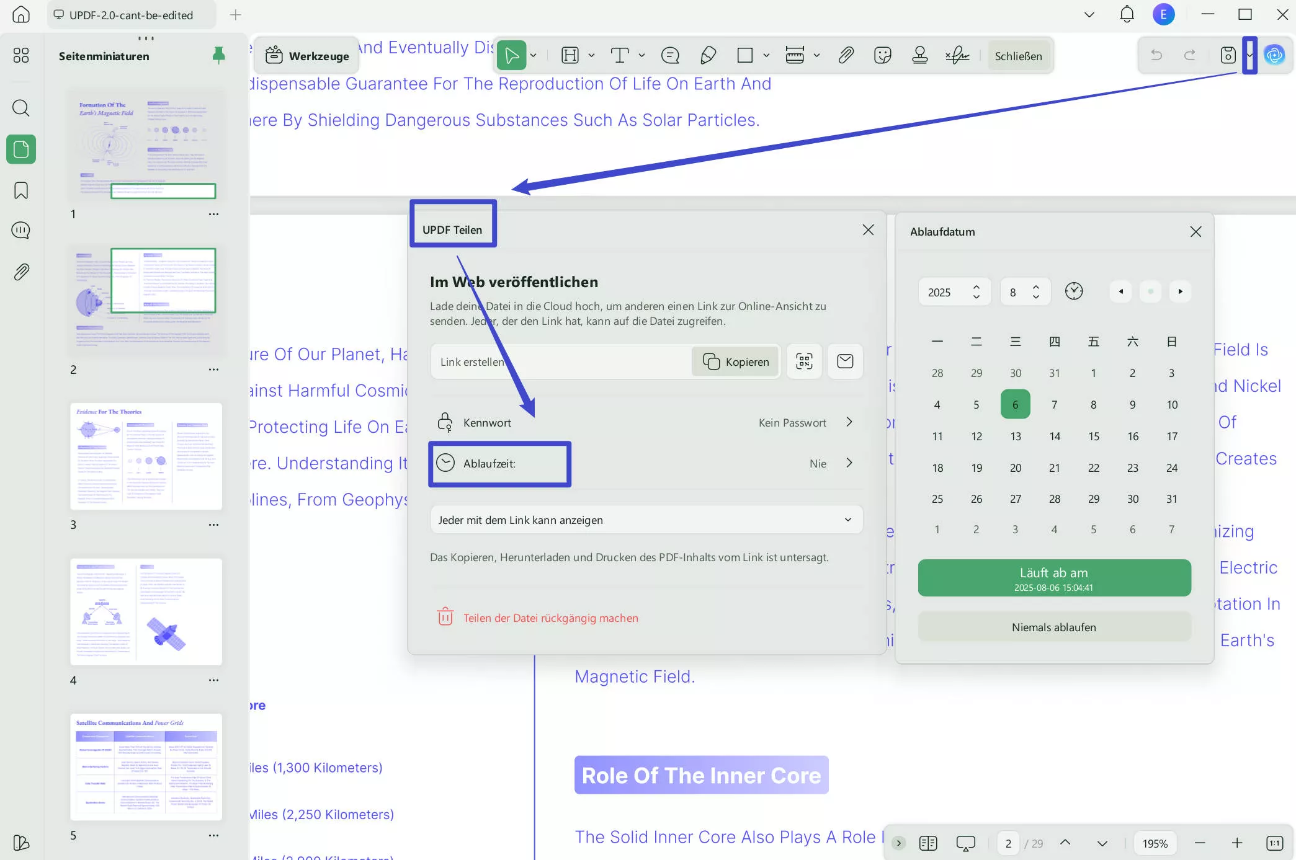1296x860 pixels.
Task: Open the Kennwort settings chevron
Action: 849,422
